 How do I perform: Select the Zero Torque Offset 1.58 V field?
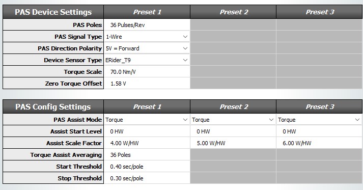(x=147, y=84)
